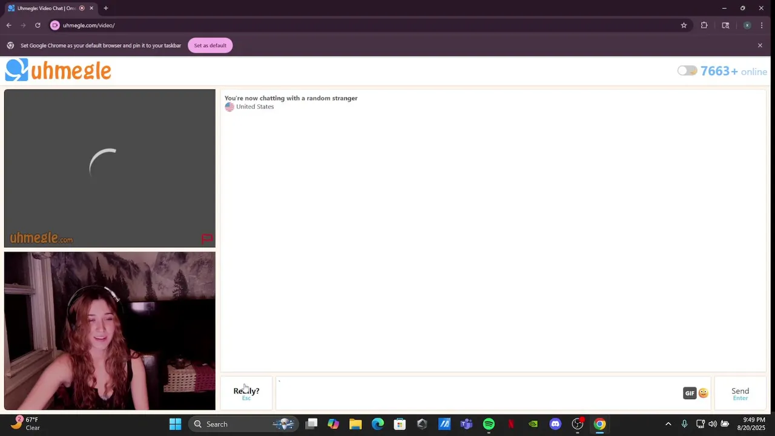Click the United States flag icon
This screenshot has height=436, width=775.
(x=229, y=107)
